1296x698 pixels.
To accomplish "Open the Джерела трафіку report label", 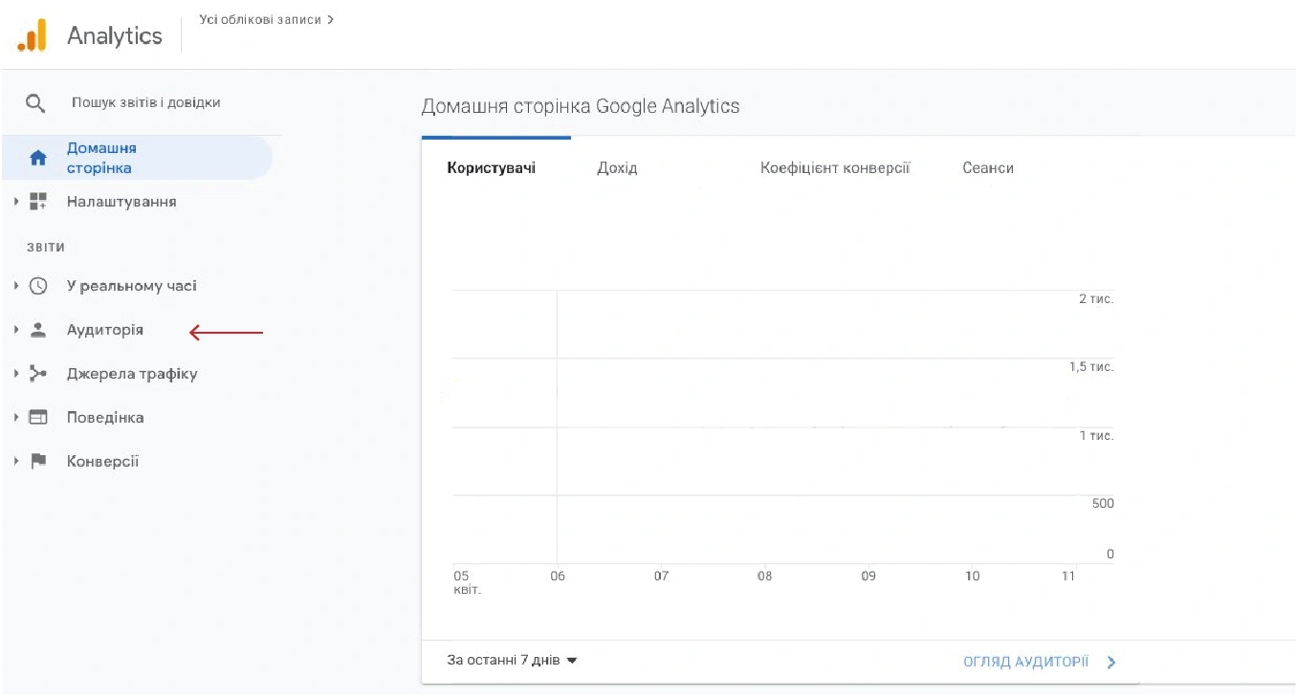I will (132, 374).
